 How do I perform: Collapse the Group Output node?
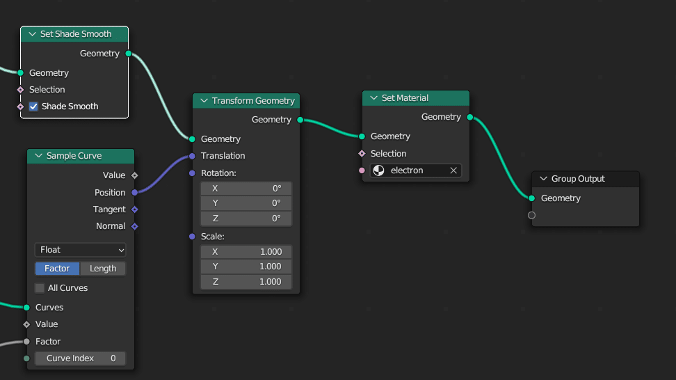click(543, 179)
